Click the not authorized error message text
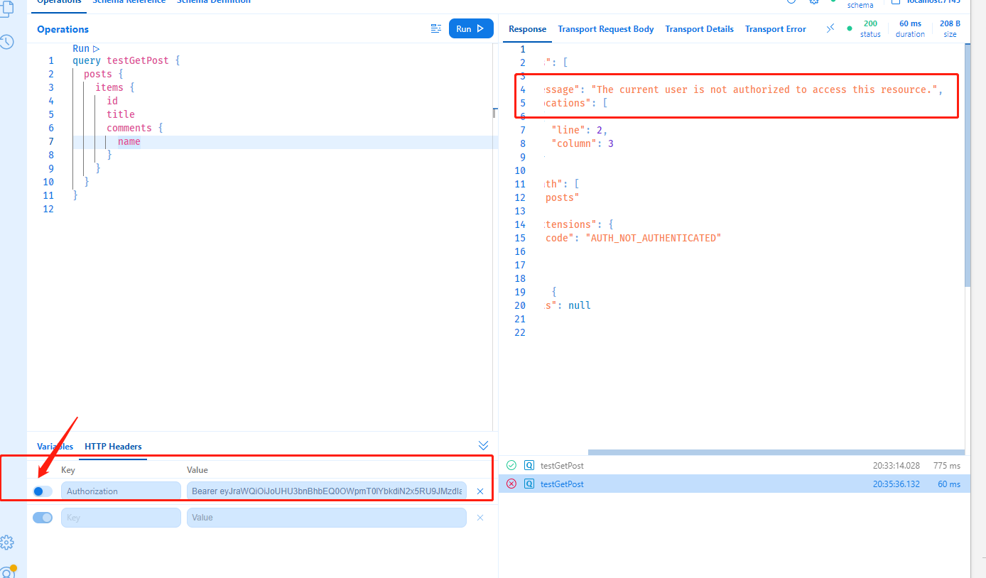This screenshot has height=578, width=986. click(764, 89)
